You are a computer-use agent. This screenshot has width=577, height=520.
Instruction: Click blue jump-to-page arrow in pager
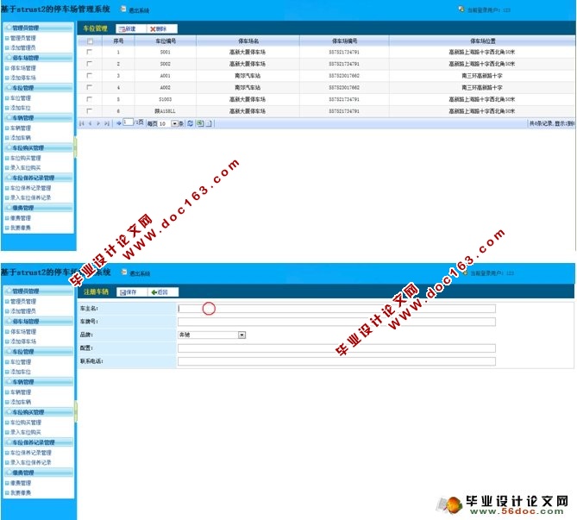tap(119, 123)
